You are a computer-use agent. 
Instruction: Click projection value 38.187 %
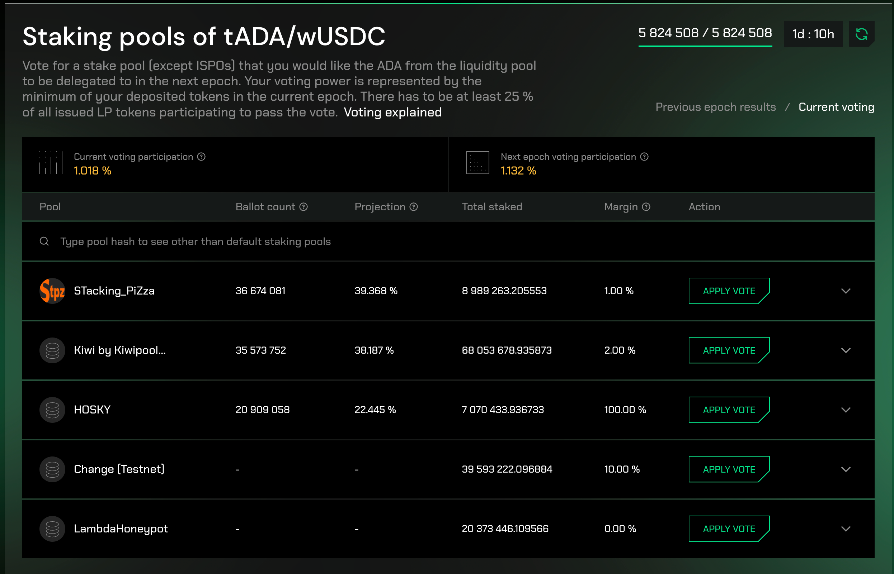374,350
